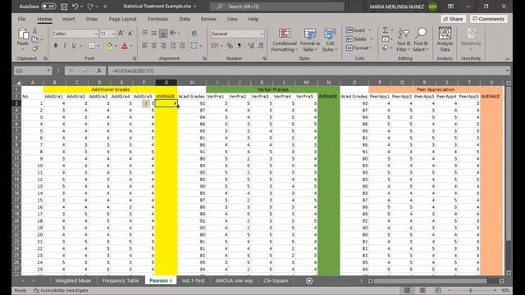Image resolution: width=525 pixels, height=295 pixels.
Task: Toggle bold formatting
Action: point(56,46)
